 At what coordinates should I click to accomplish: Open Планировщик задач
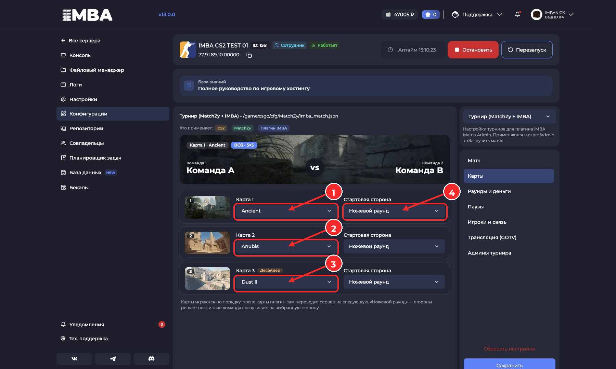click(x=113, y=158)
